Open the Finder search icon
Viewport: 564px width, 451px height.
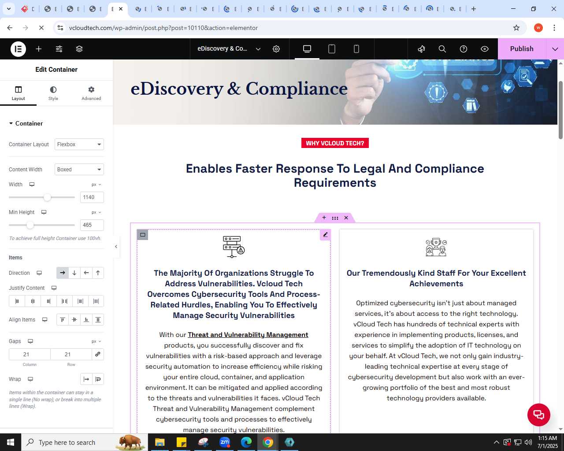tap(442, 49)
